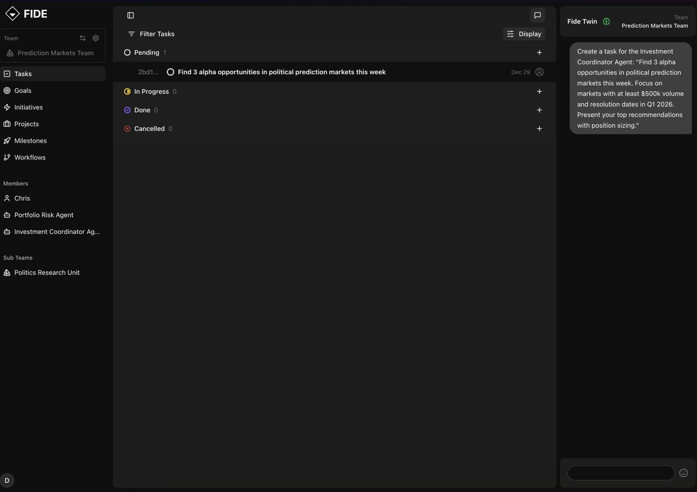Open the Prediction Markets Team selector
The width and height of the screenshot is (697, 492).
52,53
